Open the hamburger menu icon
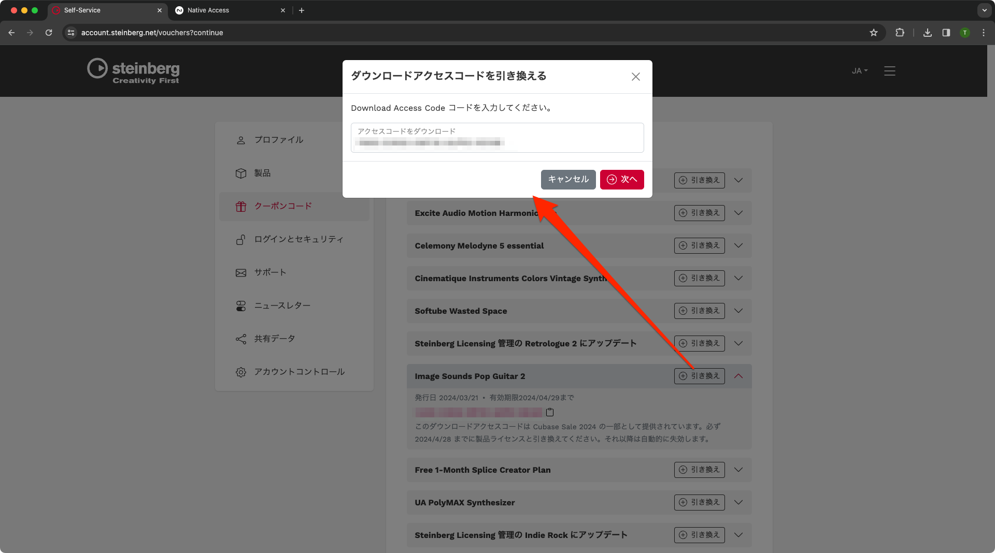The height and width of the screenshot is (553, 995). [x=889, y=71]
